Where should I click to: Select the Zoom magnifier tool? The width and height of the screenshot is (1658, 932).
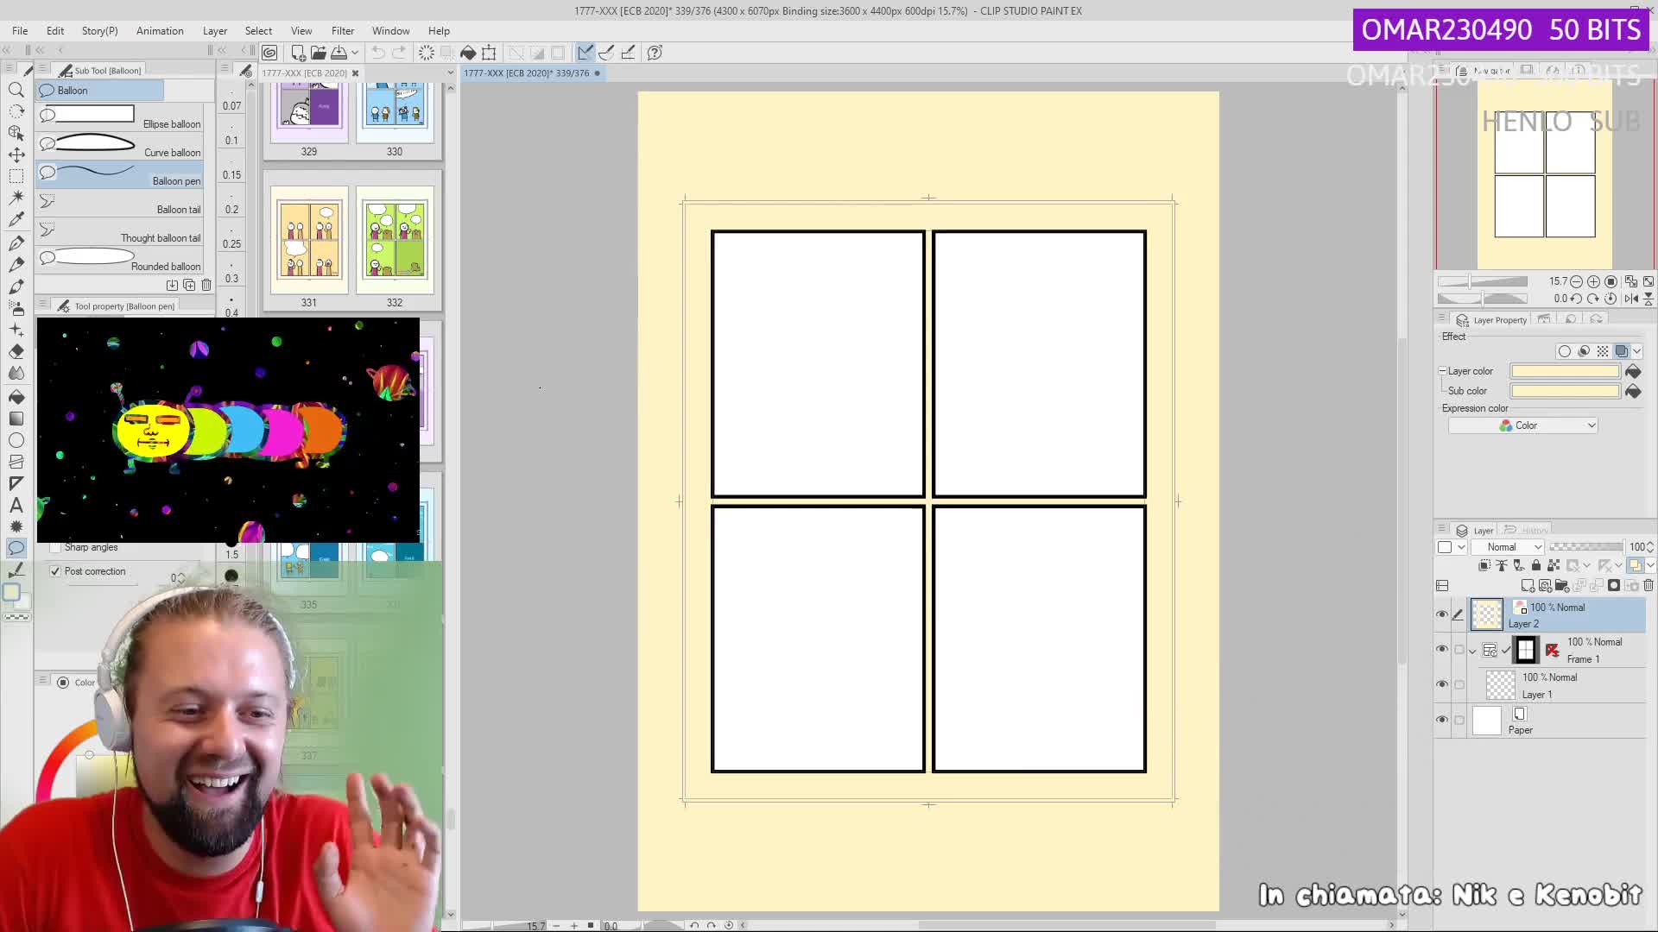pos(16,90)
